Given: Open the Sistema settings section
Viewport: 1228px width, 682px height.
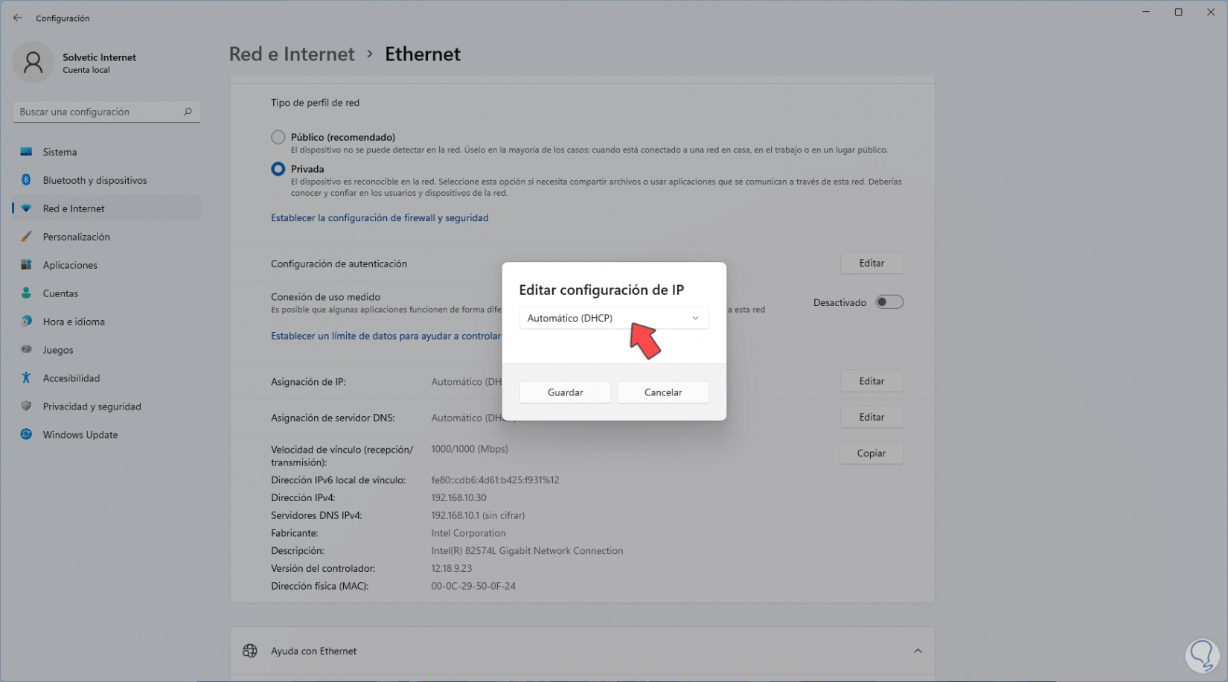Looking at the screenshot, I should pos(60,152).
